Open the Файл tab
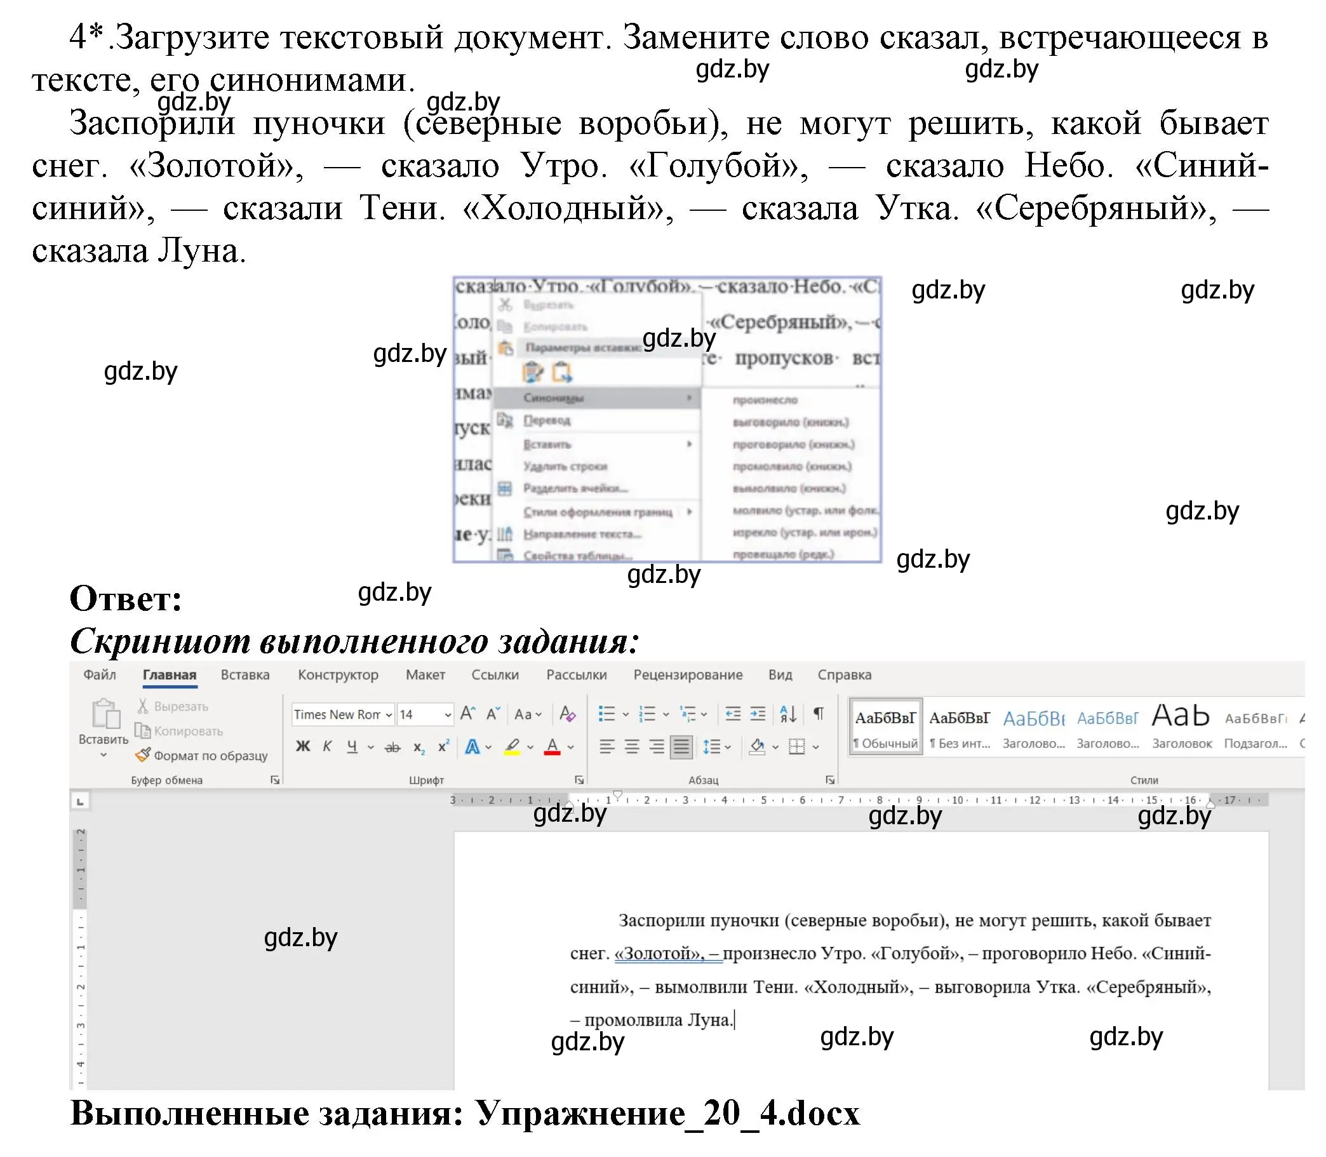The width and height of the screenshot is (1326, 1157). coord(100,674)
